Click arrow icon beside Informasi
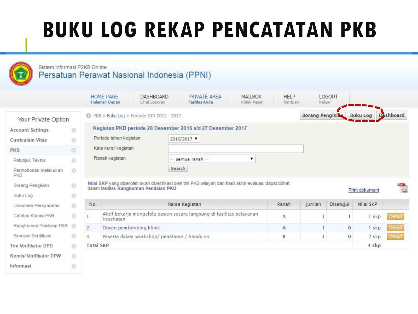This screenshot has width=418, height=314. point(74,266)
